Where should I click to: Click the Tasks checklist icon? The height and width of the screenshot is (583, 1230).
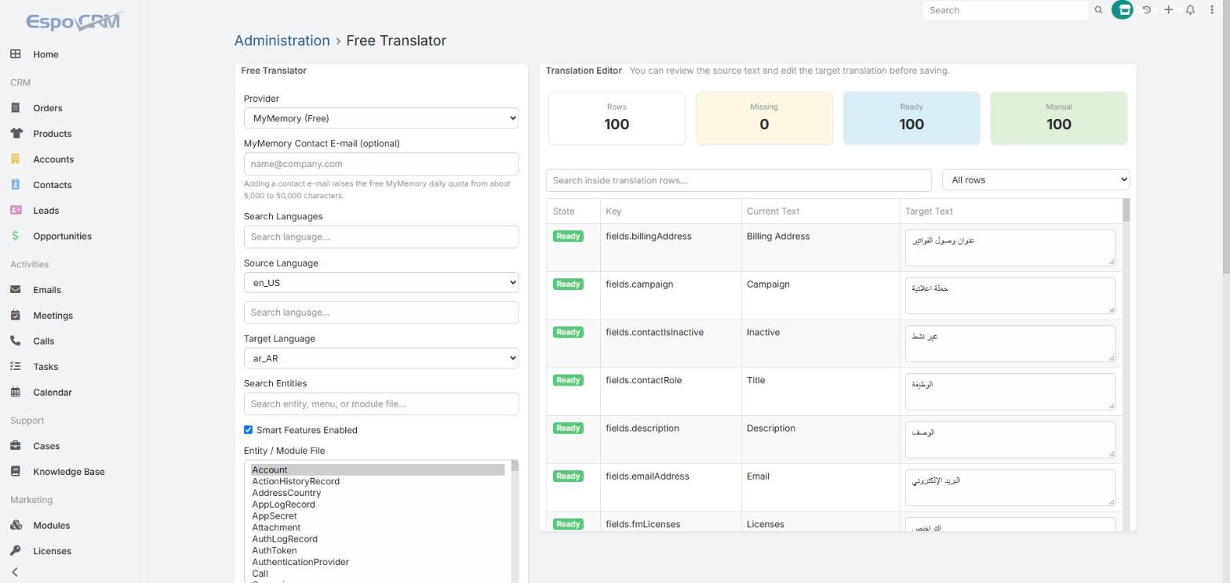(x=15, y=367)
